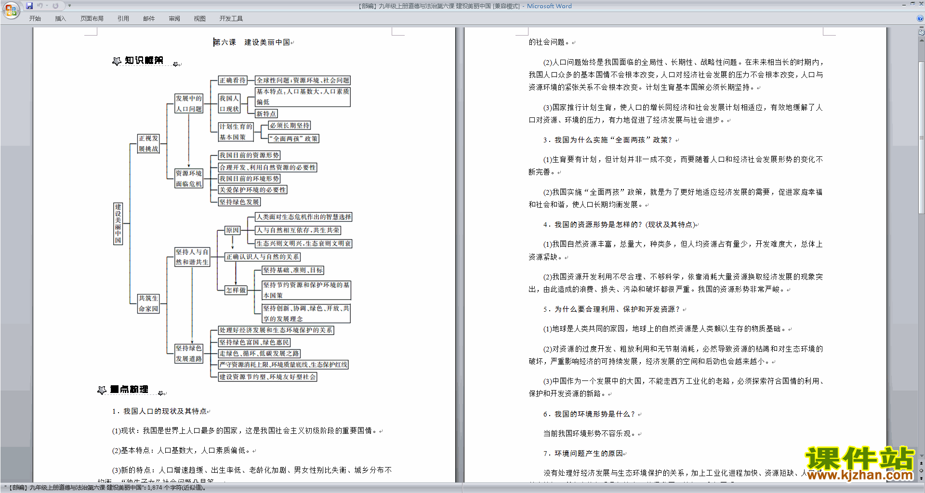Click the 坚持绿色发展 diagram box
The height and width of the screenshot is (493, 925).
coord(239,202)
